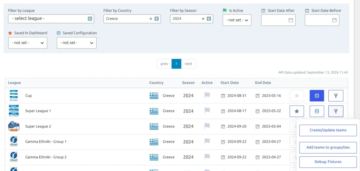The width and height of the screenshot is (360, 171).
Task: Go to the next page
Action: coord(188,64)
